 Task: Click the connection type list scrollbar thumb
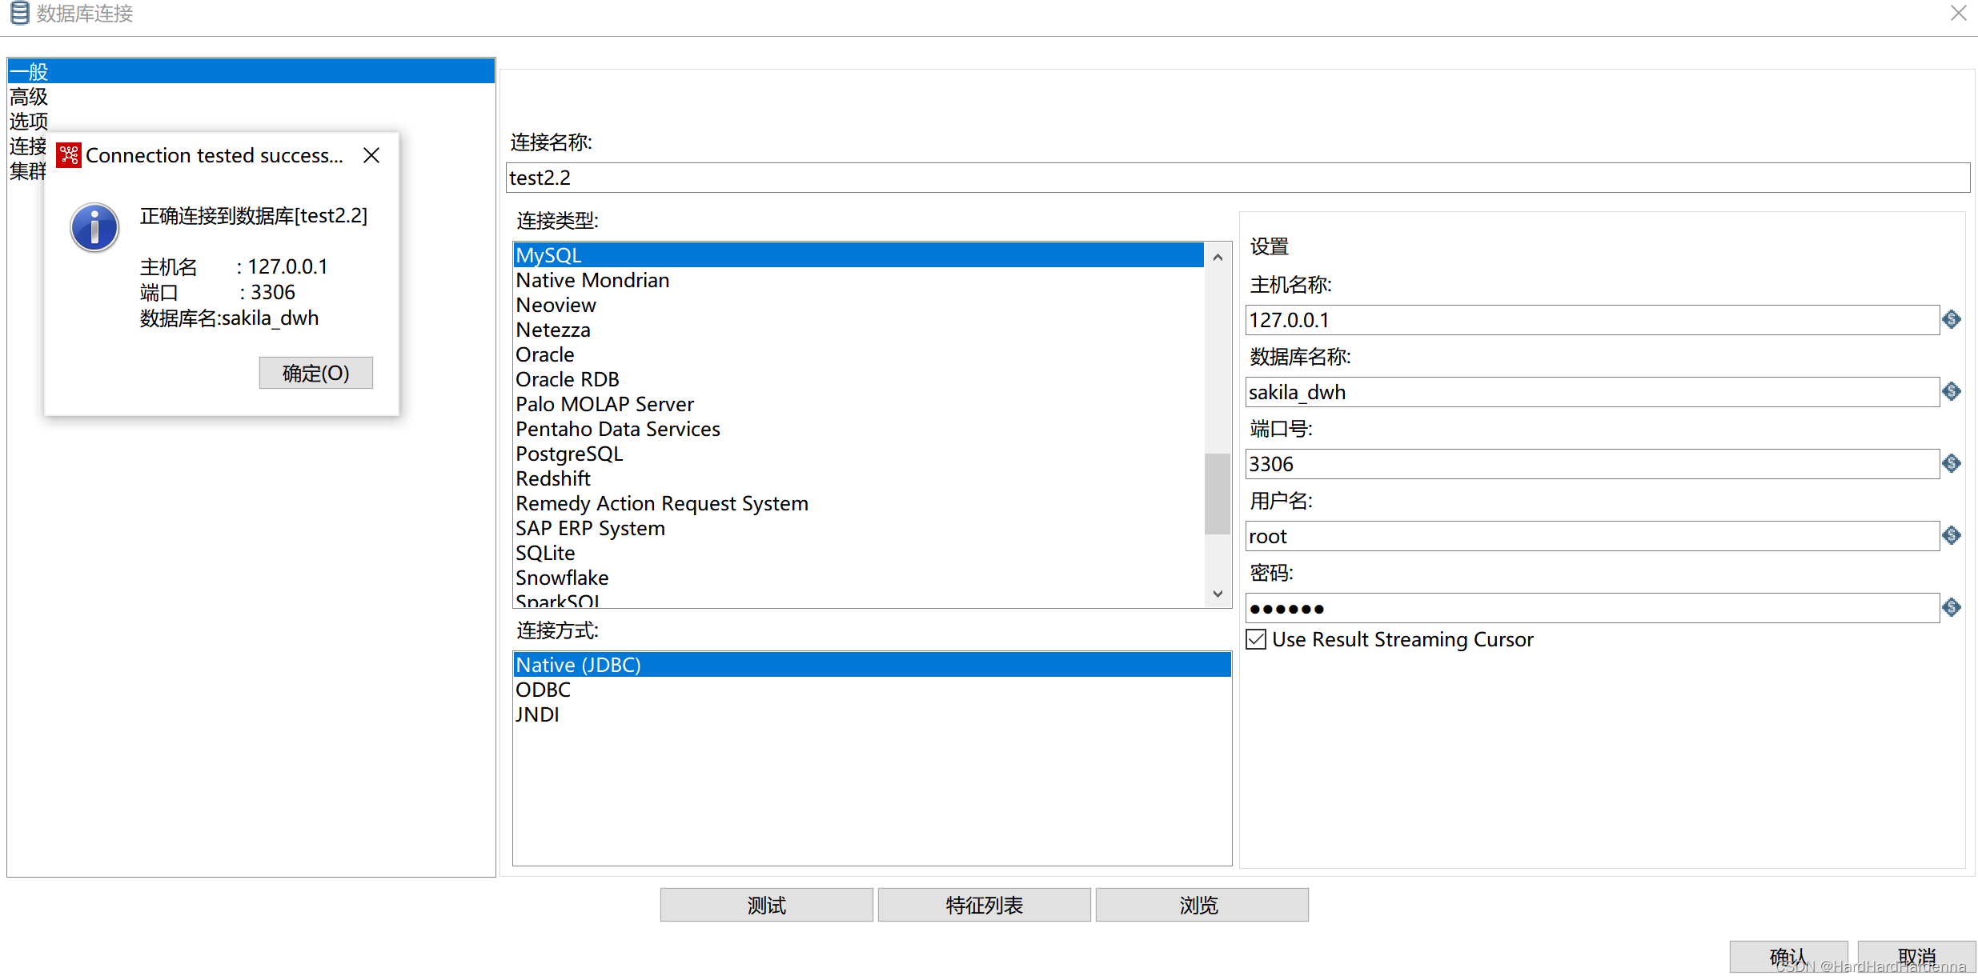1218,493
